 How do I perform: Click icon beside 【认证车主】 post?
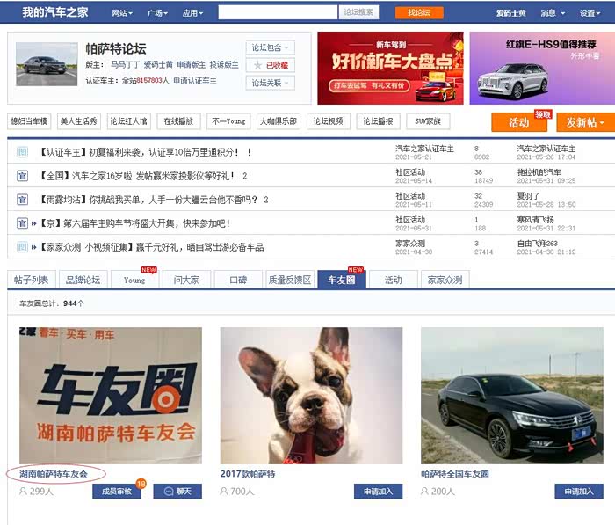[22, 152]
